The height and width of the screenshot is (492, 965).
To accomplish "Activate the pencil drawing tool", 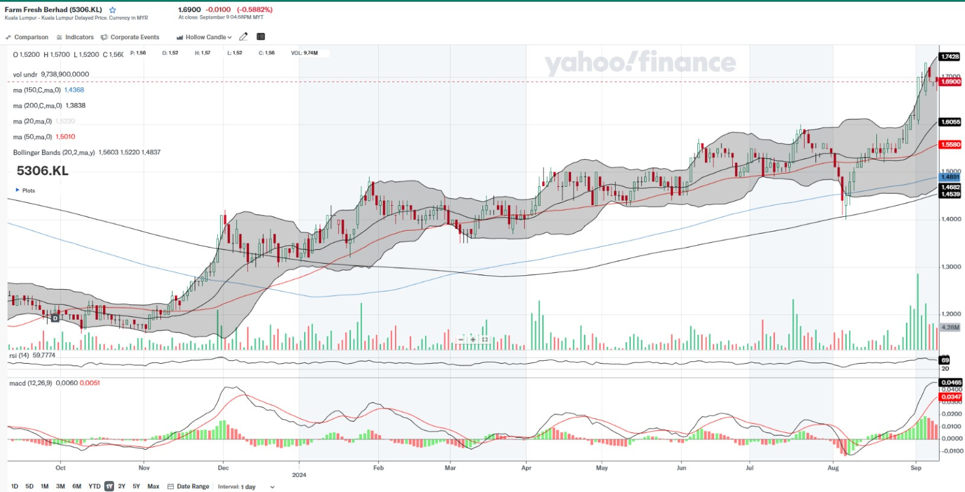I will click(x=244, y=37).
